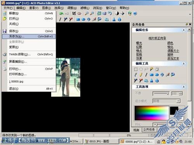Viewport: 194px width, 145px height.
Task: Select the speech bubble tool in Edit Tools panel
Action: pos(173,75)
